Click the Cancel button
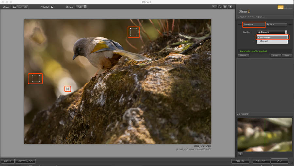 pos(261,161)
